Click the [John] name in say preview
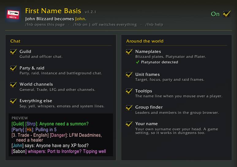The width and height of the screenshot is (237, 167). point(17,145)
